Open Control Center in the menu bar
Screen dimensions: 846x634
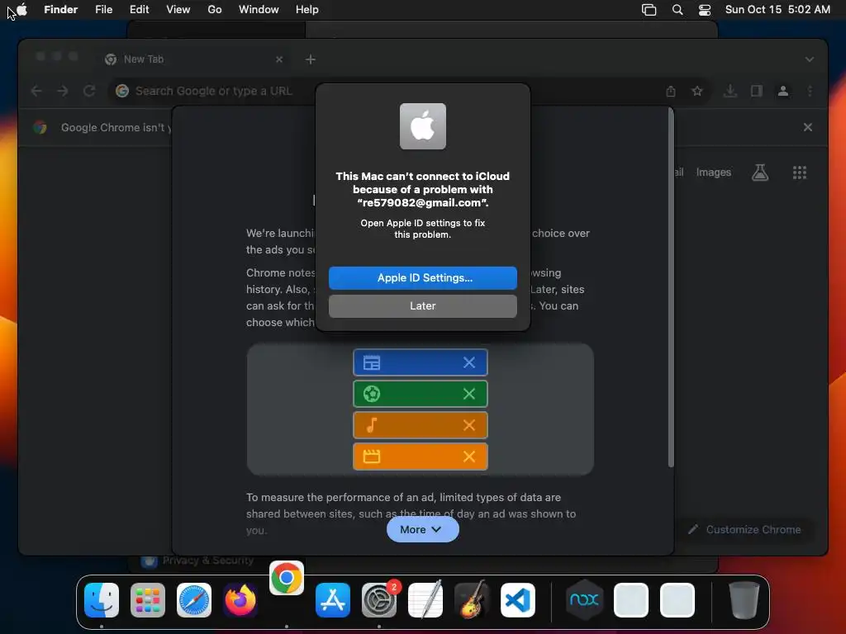pyautogui.click(x=705, y=10)
